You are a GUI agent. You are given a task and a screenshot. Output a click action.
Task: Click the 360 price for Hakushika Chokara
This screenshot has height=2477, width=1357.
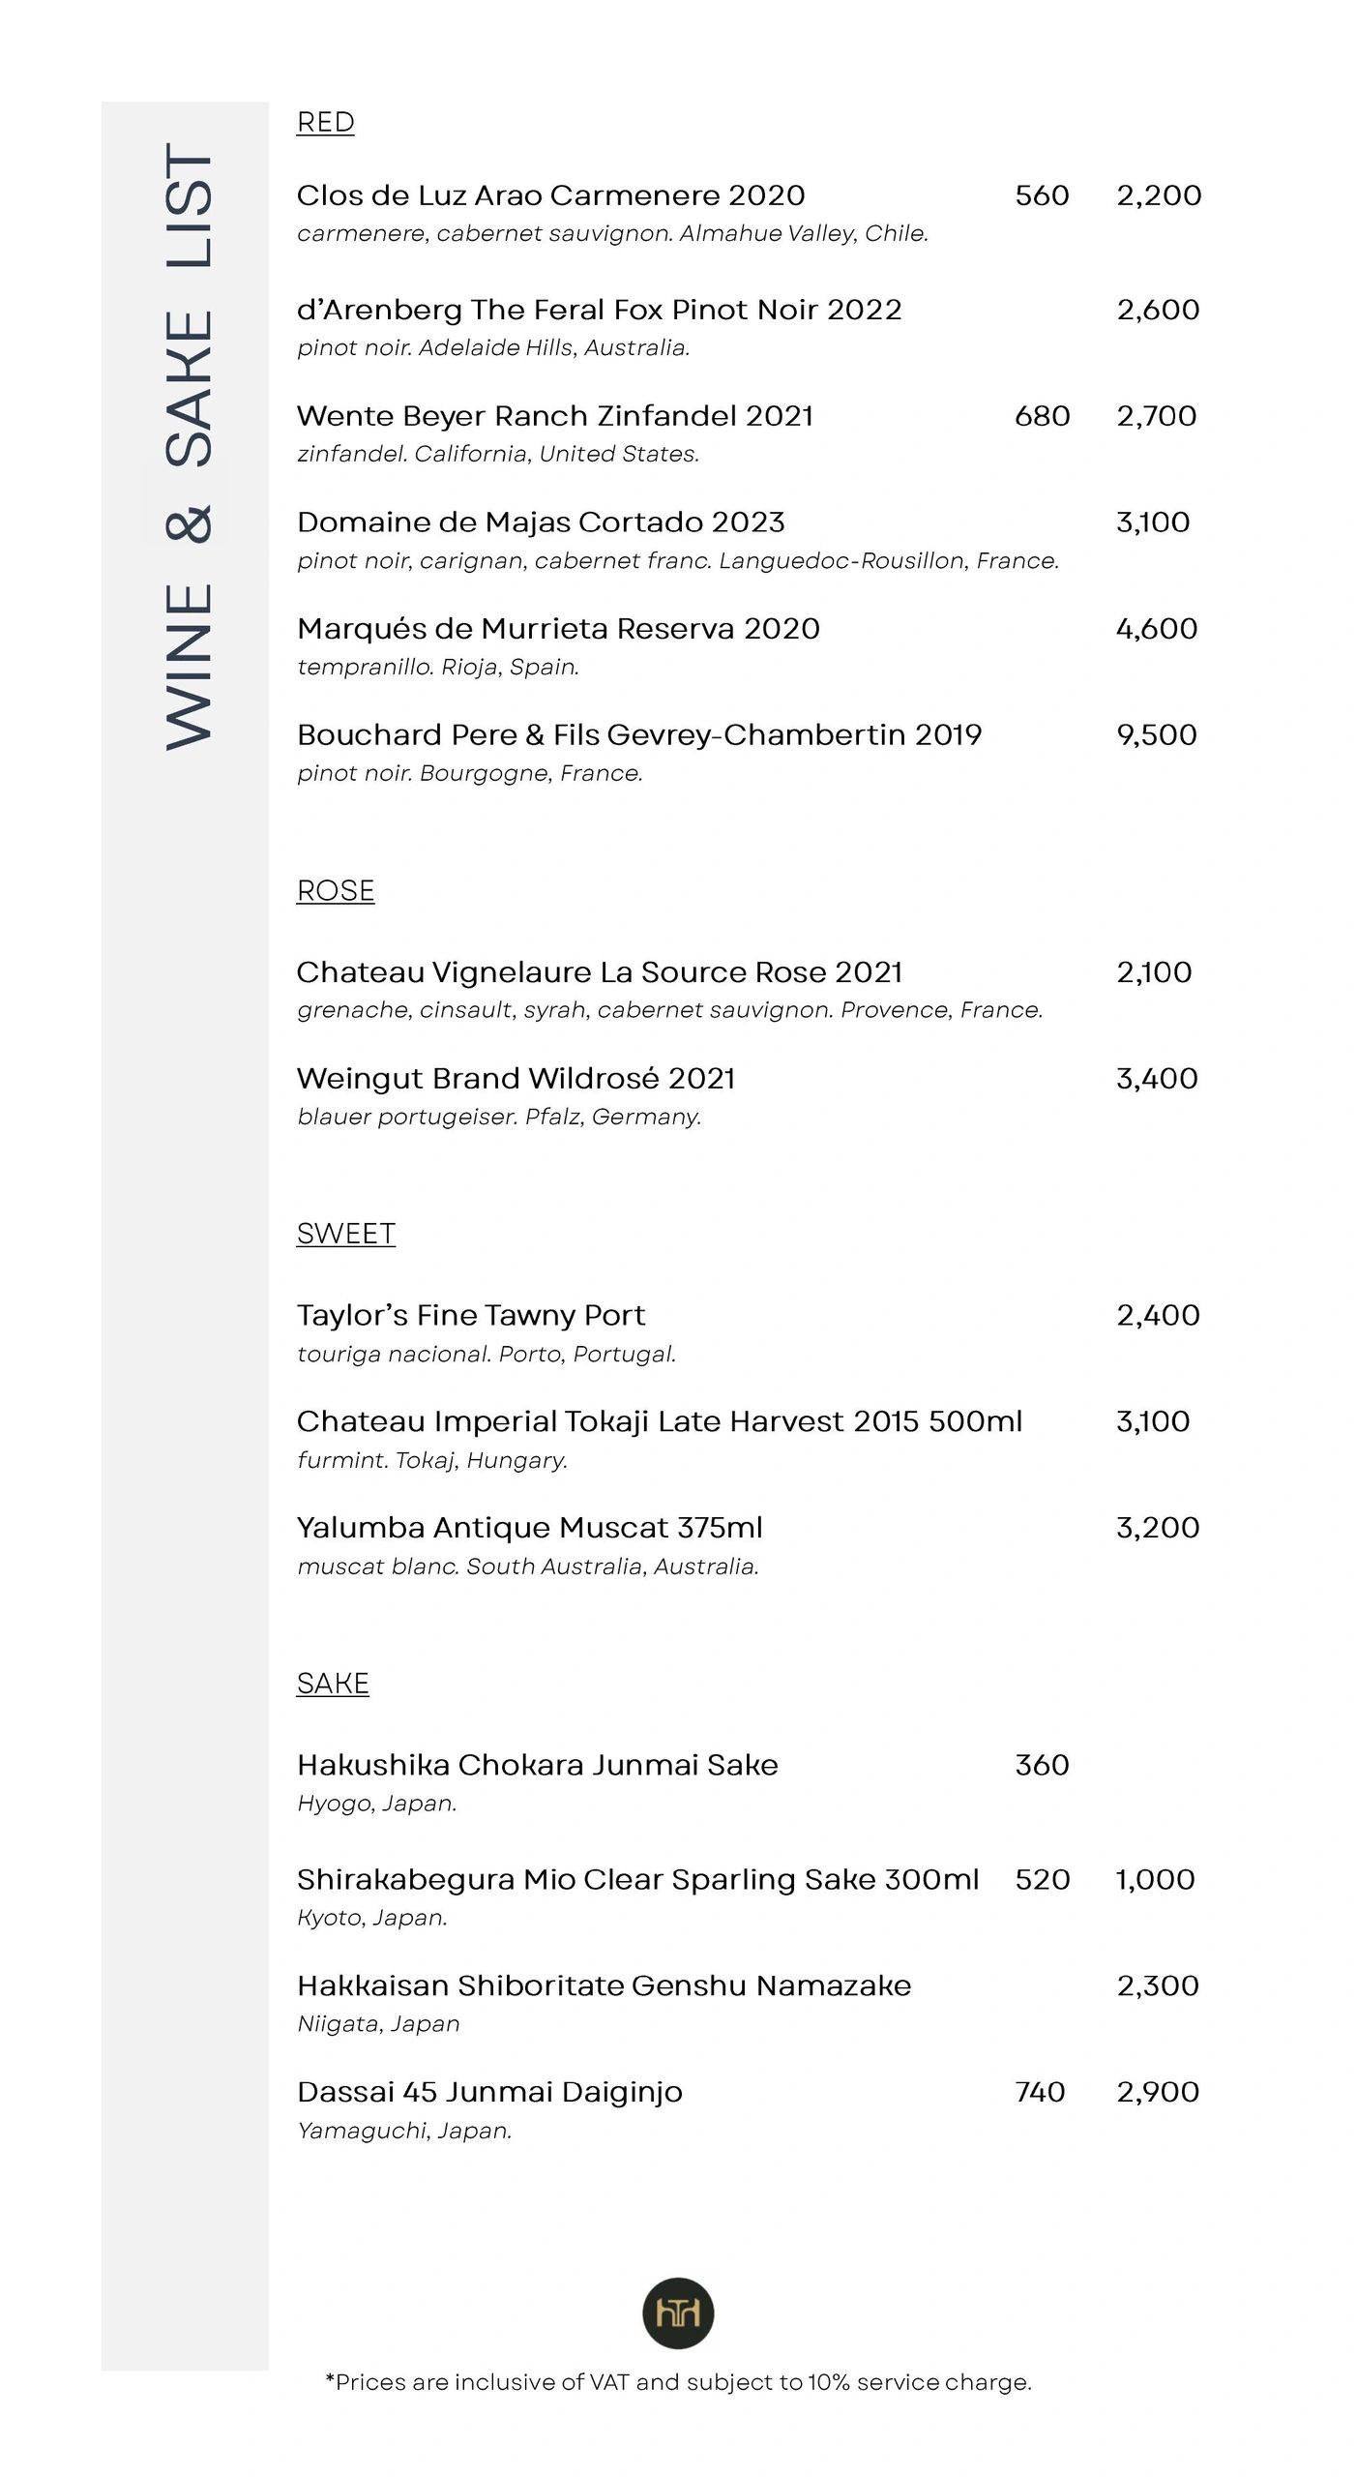tap(1042, 1765)
